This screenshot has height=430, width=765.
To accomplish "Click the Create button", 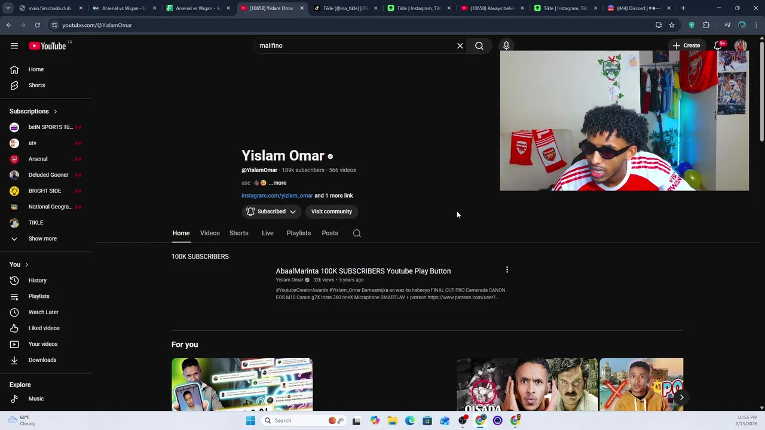I will click(686, 46).
